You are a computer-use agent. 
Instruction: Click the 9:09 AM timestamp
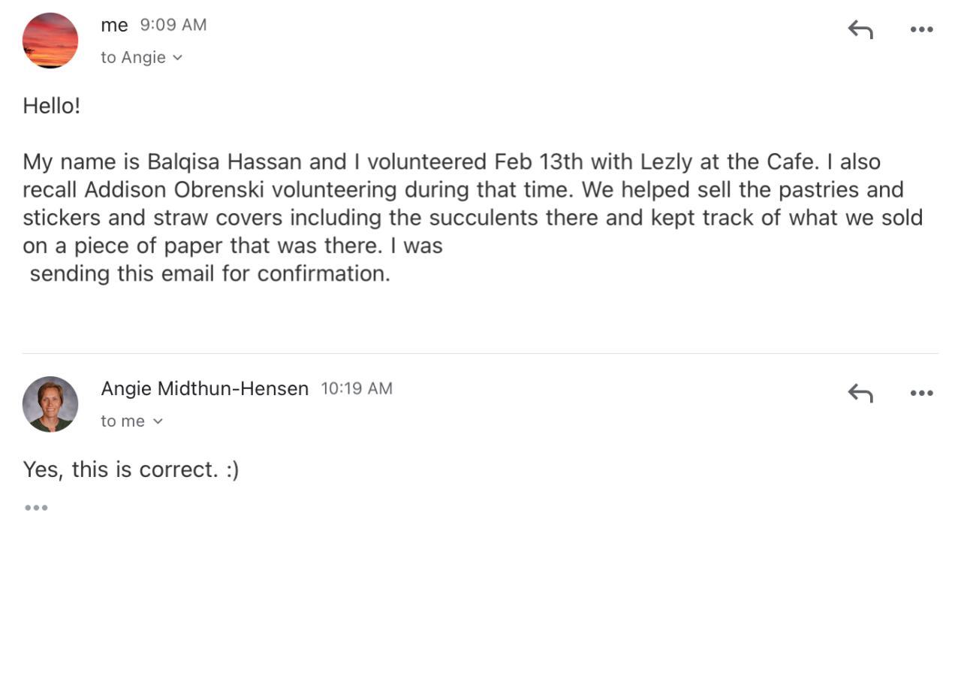173,25
